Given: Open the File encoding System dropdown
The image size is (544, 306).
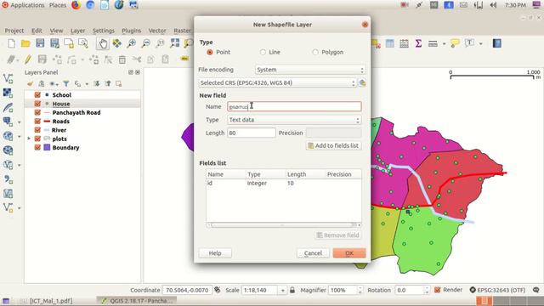Looking at the screenshot, I should click(x=310, y=70).
